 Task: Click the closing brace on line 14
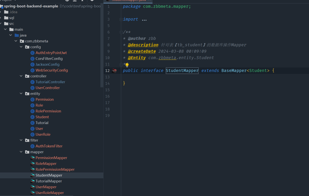[124, 83]
